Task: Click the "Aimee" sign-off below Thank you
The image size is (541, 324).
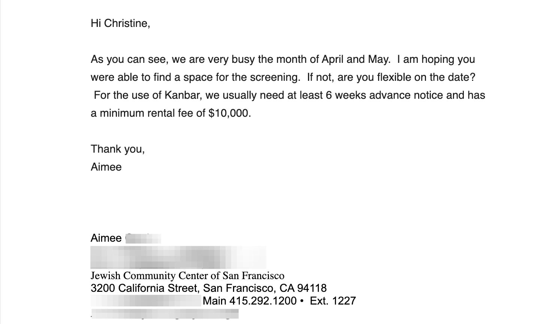Action: point(106,167)
